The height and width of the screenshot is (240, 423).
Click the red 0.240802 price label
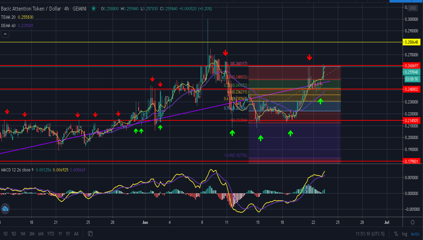click(412, 89)
